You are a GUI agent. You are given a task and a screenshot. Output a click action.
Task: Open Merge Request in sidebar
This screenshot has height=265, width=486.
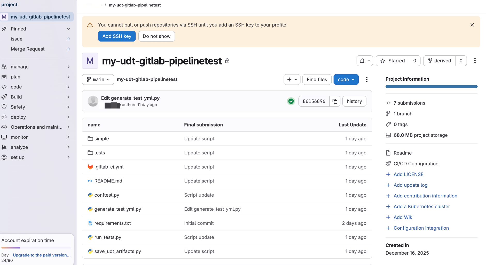coord(28,49)
